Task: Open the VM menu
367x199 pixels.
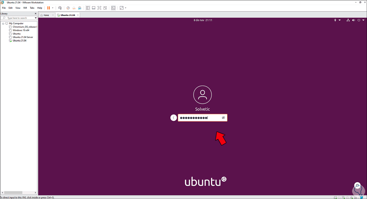Action: coord(25,8)
